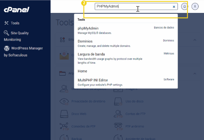Click the Contas de FTP user icon
Image resolution: width=204 pixels, height=140 pixels.
click(x=118, y=114)
